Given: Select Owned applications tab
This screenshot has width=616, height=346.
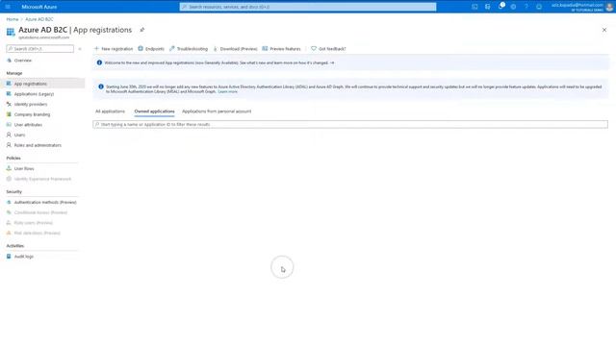Looking at the screenshot, I should [154, 111].
